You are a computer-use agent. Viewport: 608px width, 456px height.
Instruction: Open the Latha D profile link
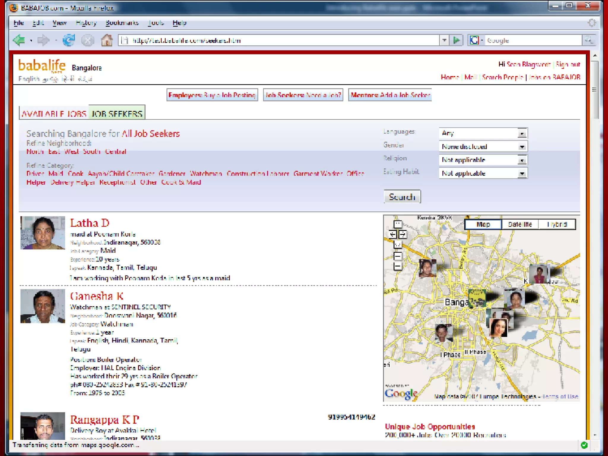tap(90, 223)
